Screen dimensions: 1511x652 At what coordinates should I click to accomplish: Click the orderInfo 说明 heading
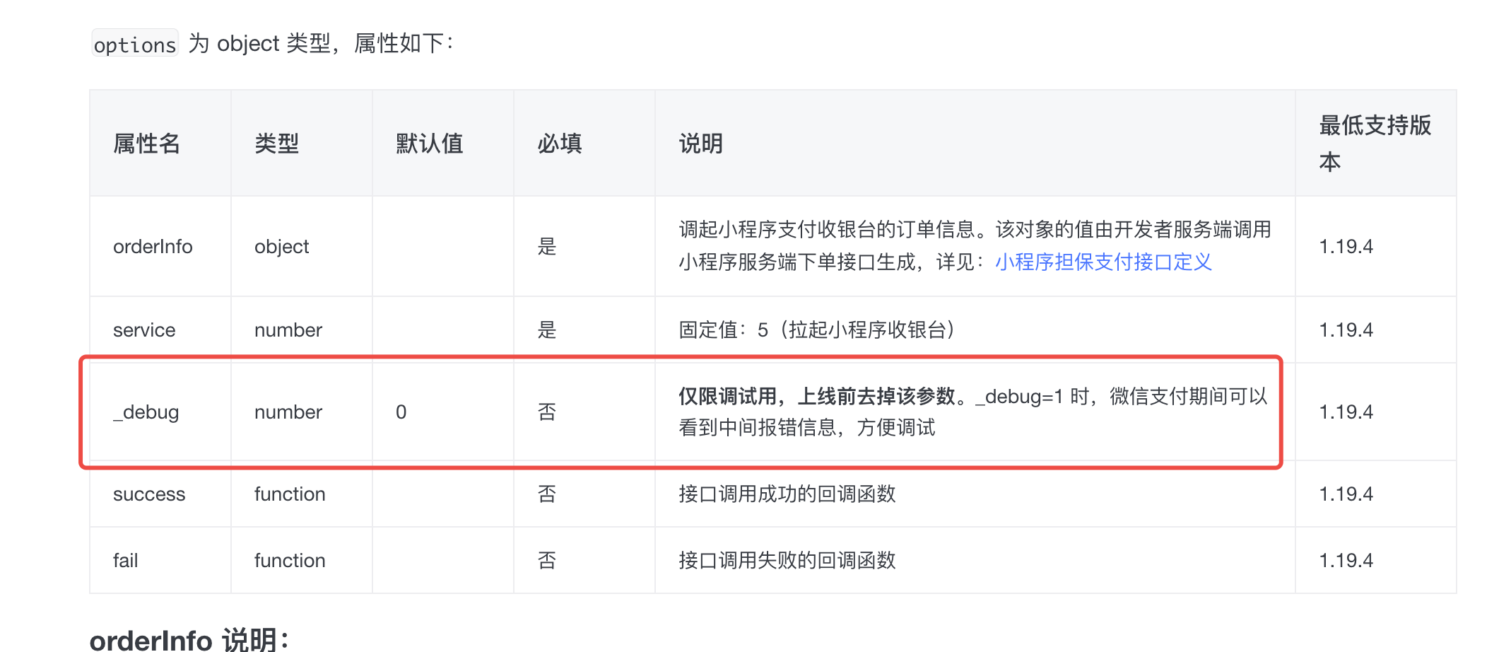click(189, 639)
